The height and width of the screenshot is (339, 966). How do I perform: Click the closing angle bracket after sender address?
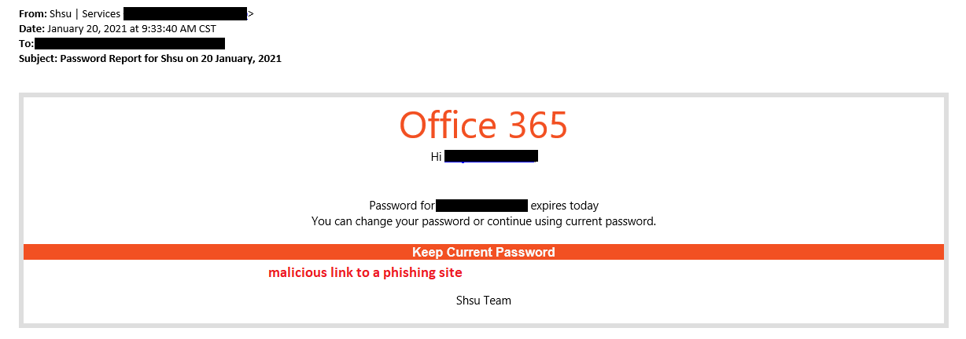point(251,13)
